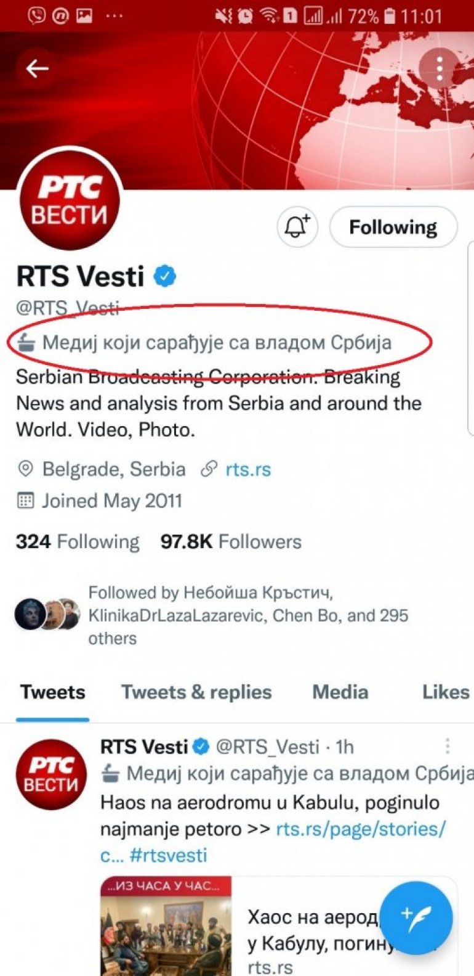
Task: Tap the tweet author avatar icon
Action: pyautogui.click(x=52, y=774)
